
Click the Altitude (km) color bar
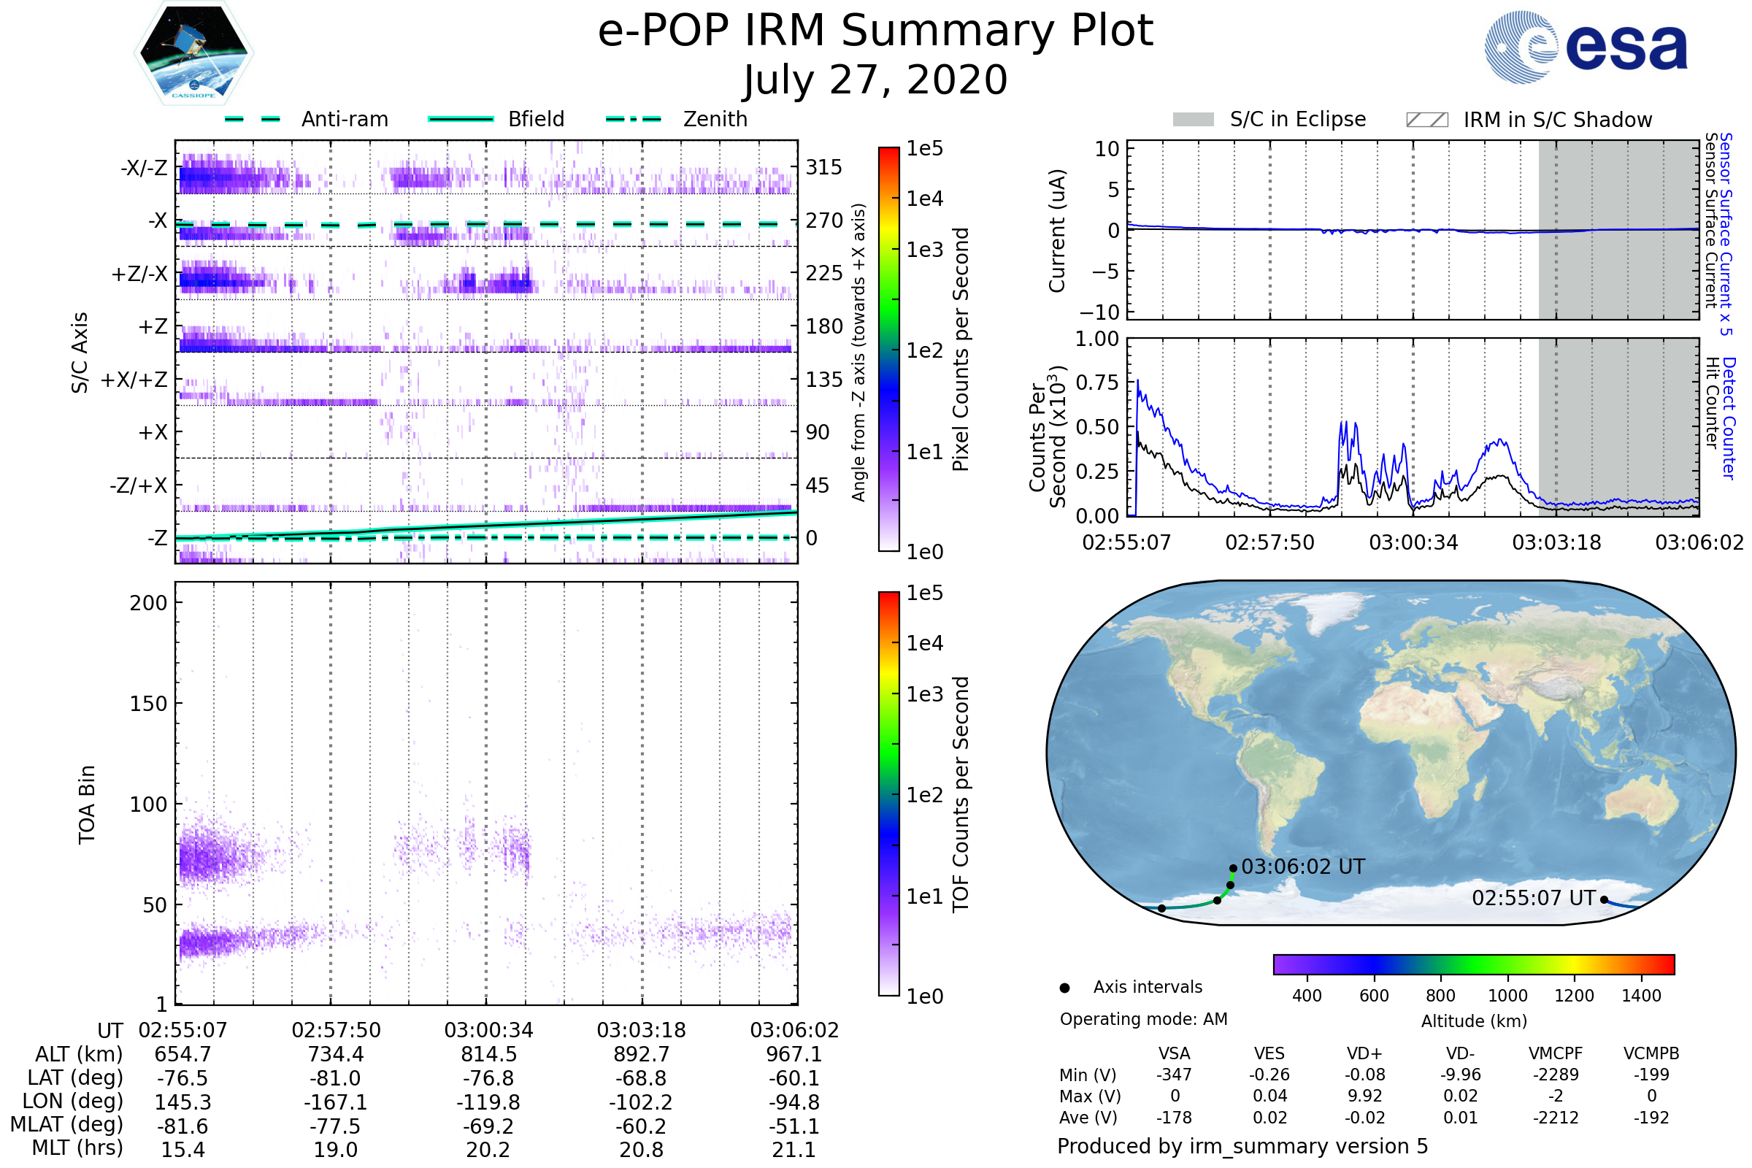(x=1473, y=964)
